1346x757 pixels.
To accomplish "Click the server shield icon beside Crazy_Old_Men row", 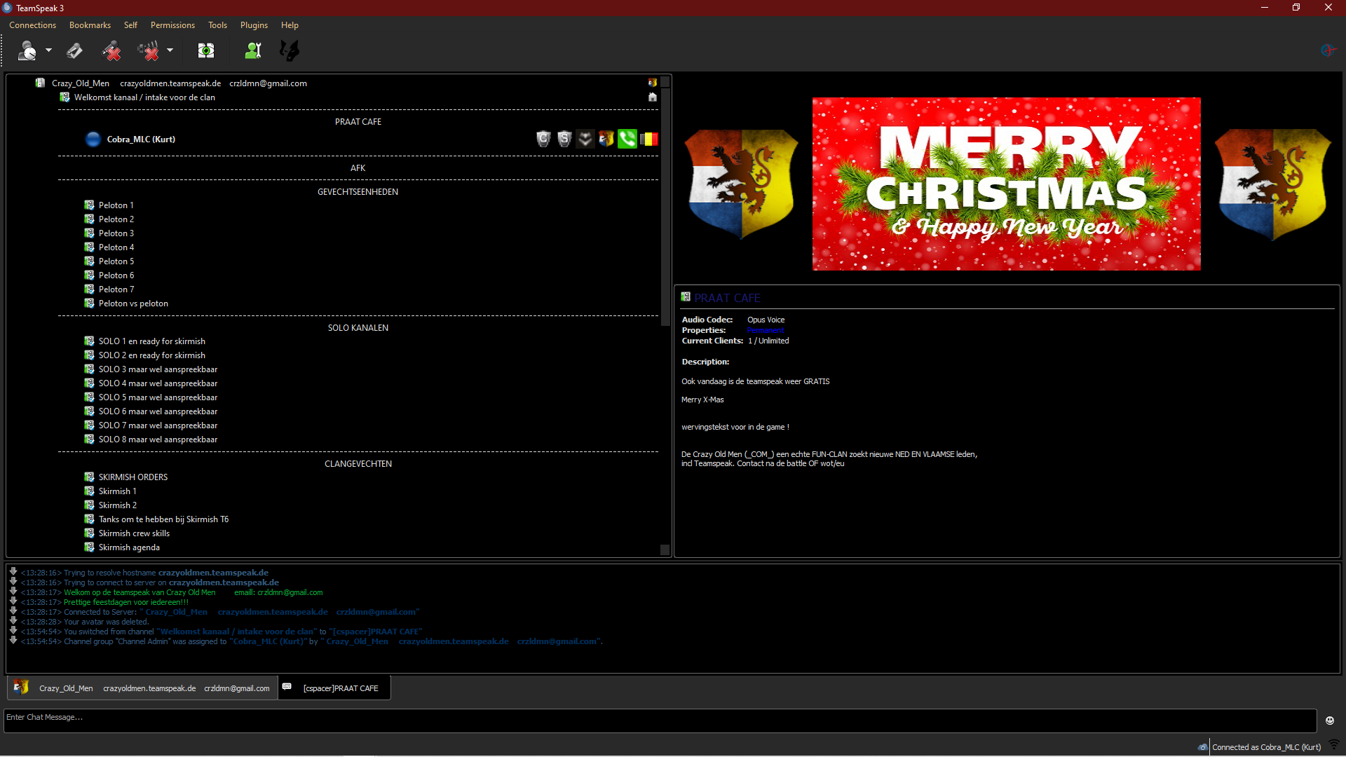I will [653, 83].
